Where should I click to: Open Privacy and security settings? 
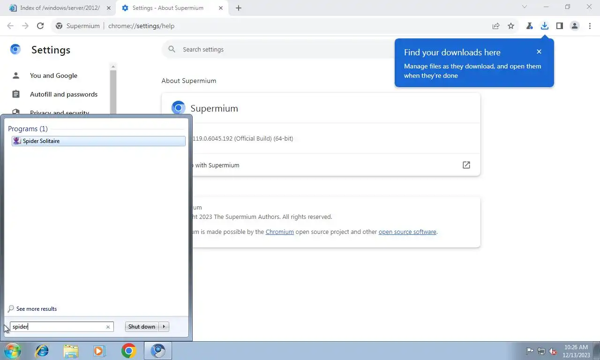[x=60, y=112]
